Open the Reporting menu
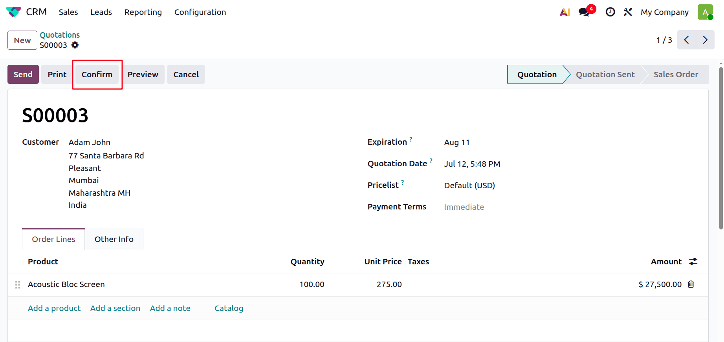The height and width of the screenshot is (342, 724). (x=143, y=12)
